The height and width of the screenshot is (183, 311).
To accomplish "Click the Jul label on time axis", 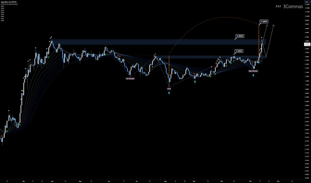I will pyautogui.click(x=137, y=181).
